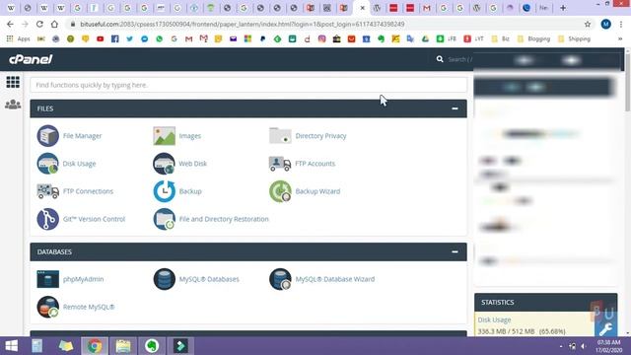Open File and Directory Restoration icon
The width and height of the screenshot is (631, 355).
point(165,219)
